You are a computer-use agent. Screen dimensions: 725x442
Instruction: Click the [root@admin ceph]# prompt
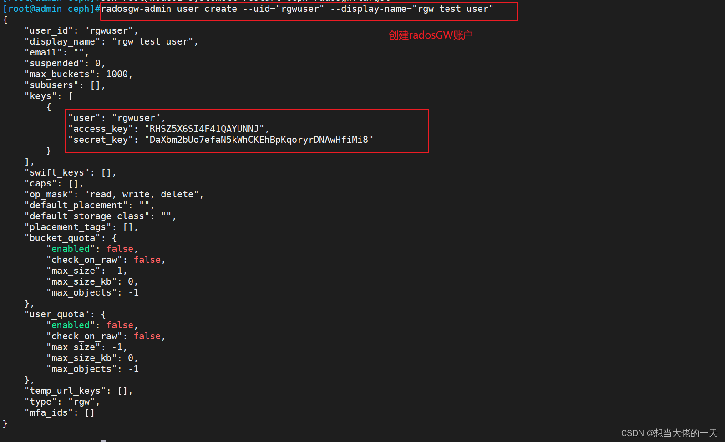point(52,9)
